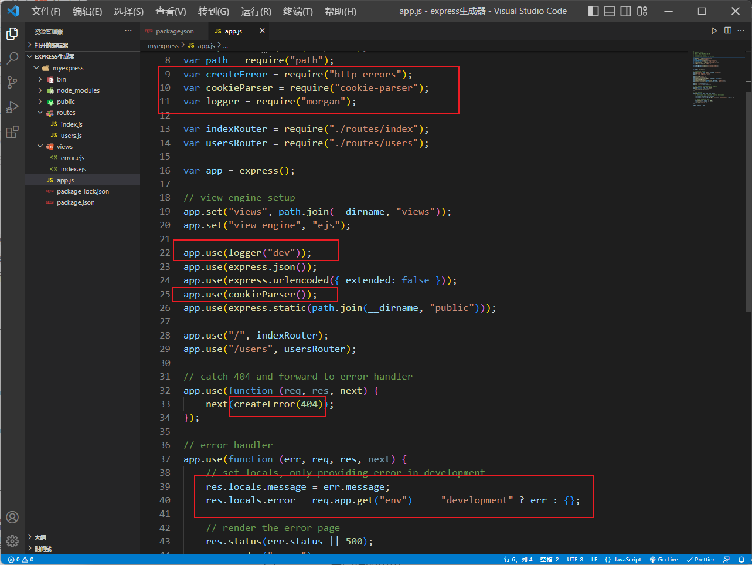Open the 查看(V) menu
Image resolution: width=752 pixels, height=565 pixels.
pos(171,11)
